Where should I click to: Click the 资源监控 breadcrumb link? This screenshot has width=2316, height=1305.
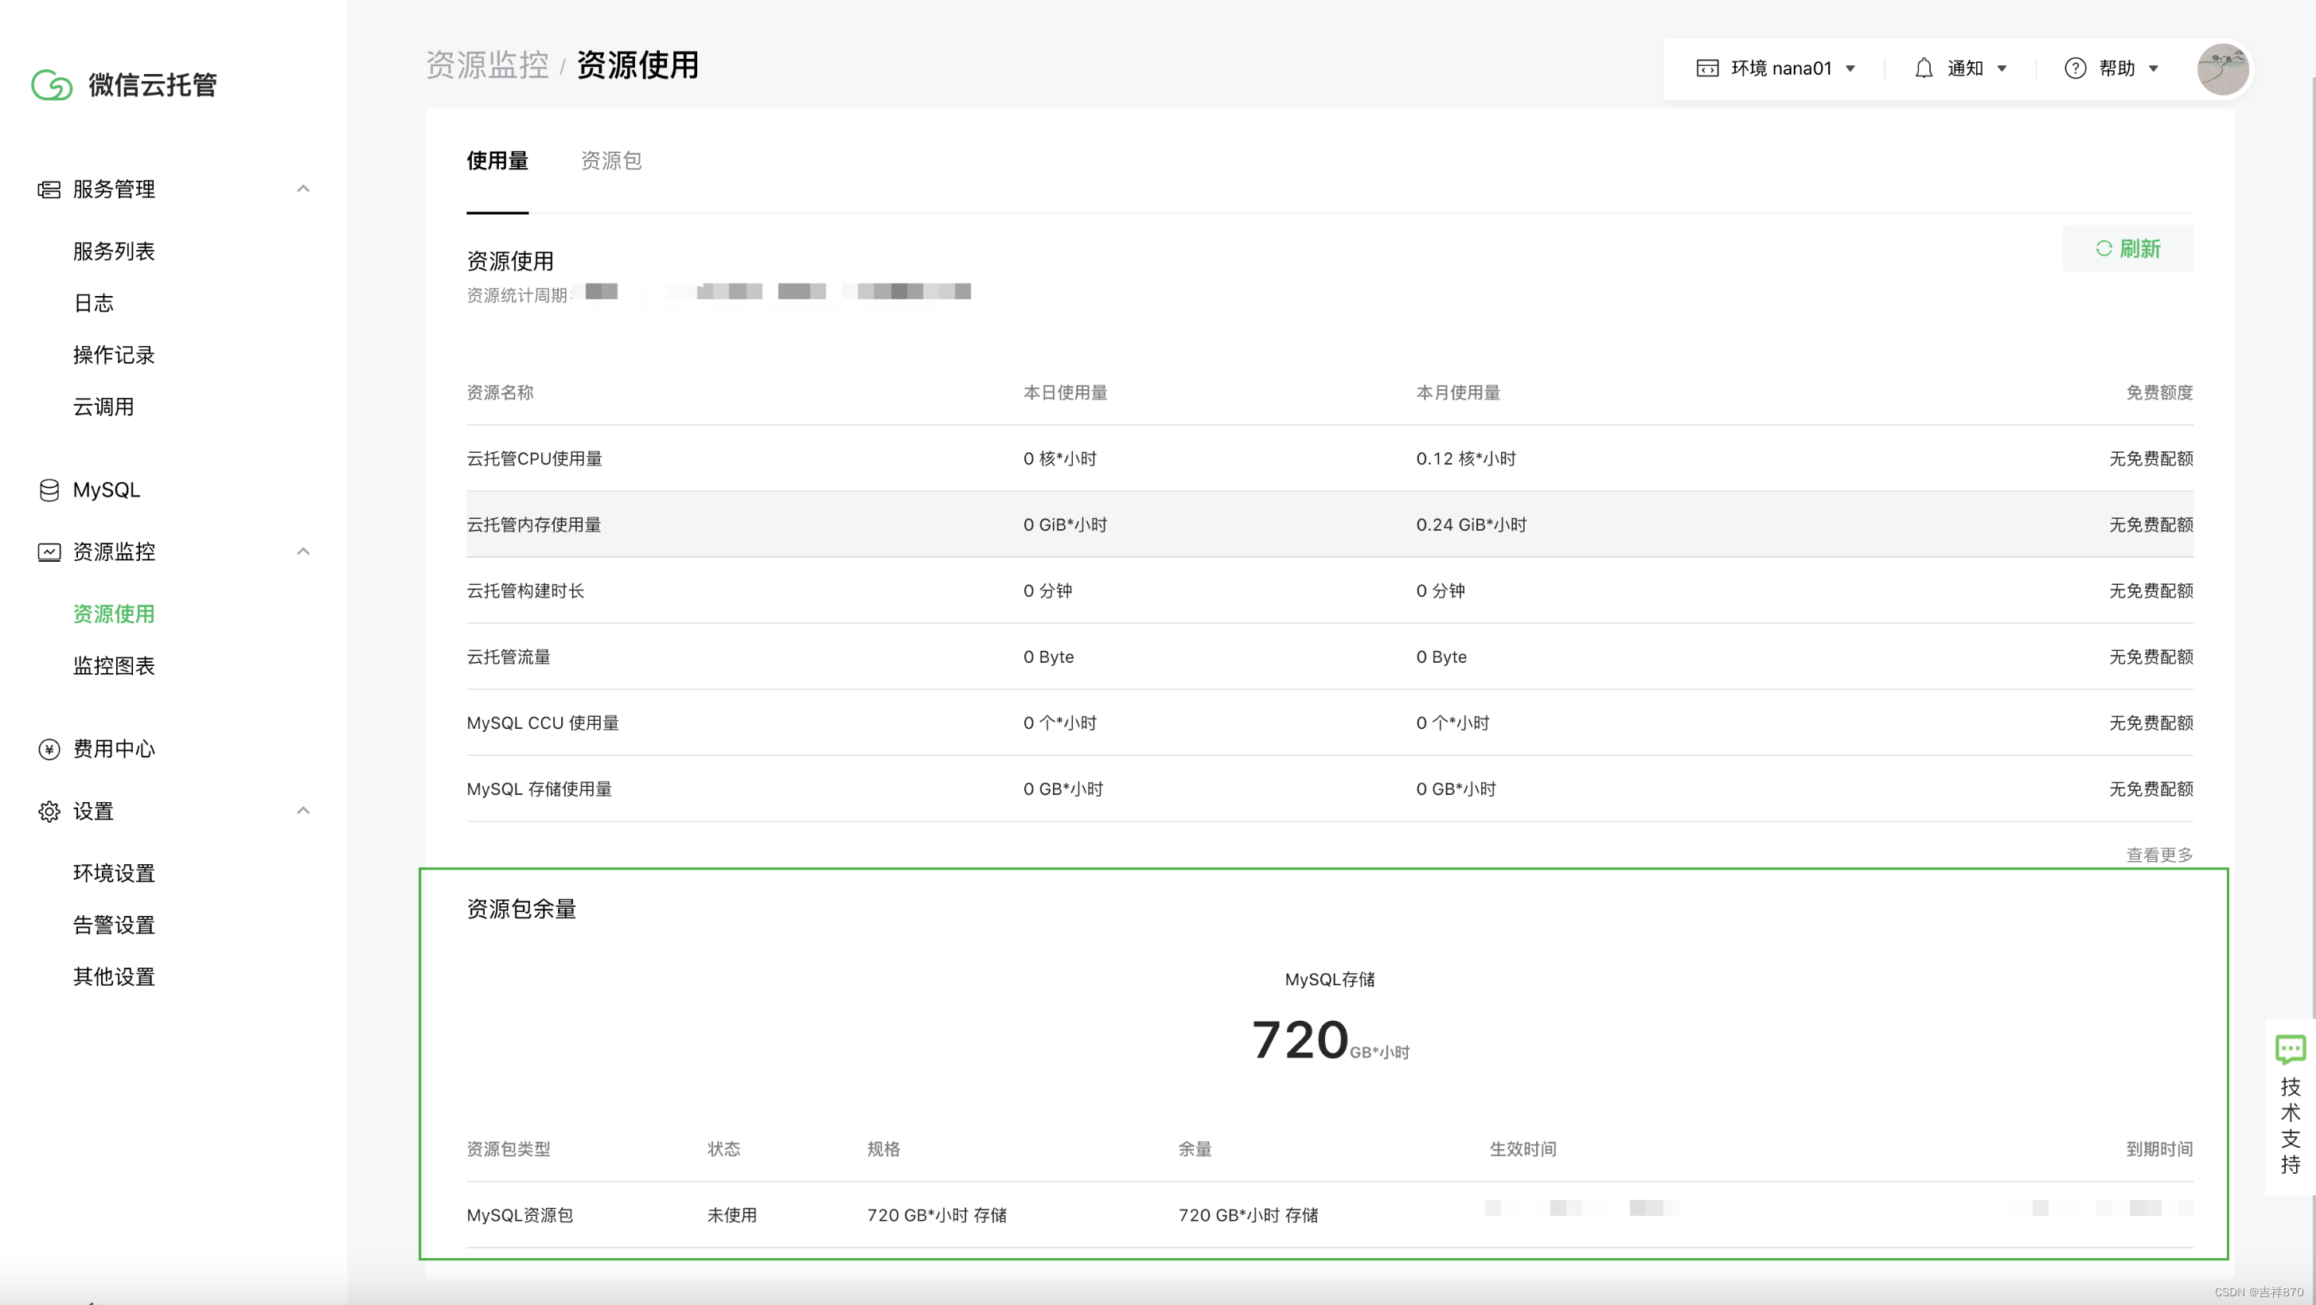pos(487,64)
